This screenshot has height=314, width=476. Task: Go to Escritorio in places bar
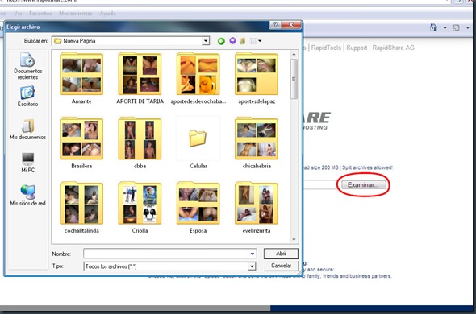pyautogui.click(x=27, y=97)
